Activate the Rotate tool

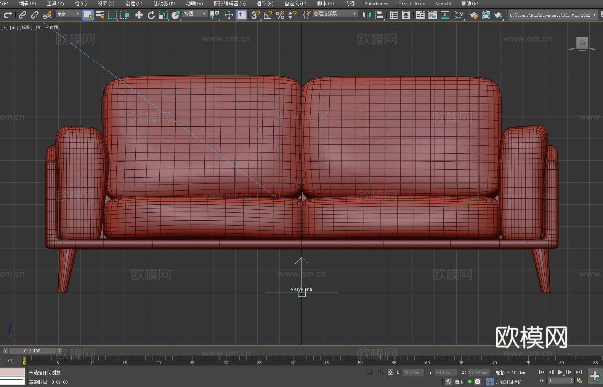151,15
